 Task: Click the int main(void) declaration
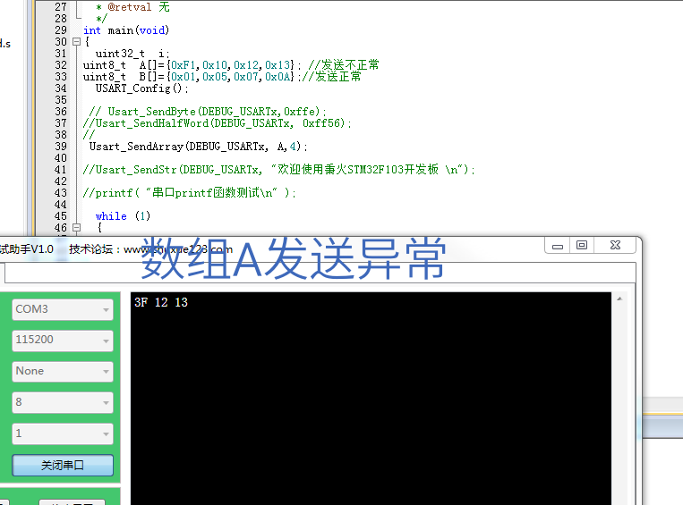(126, 30)
